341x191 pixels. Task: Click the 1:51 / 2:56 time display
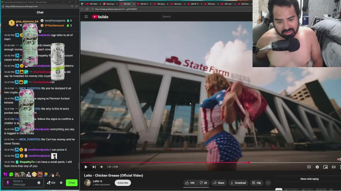click(112, 167)
